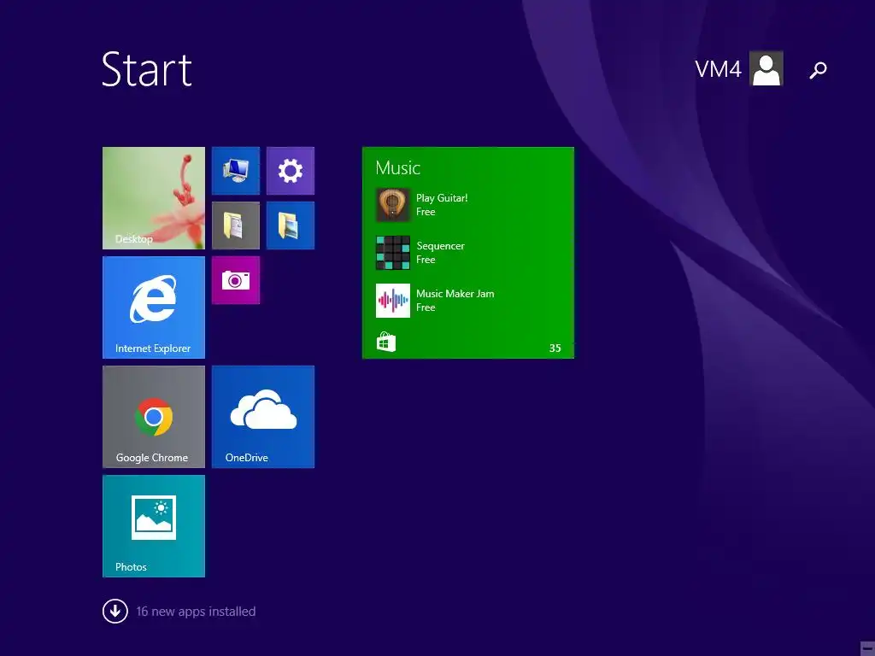The width and height of the screenshot is (875, 656).
Task: Open the Documents folder tile
Action: coord(236,225)
